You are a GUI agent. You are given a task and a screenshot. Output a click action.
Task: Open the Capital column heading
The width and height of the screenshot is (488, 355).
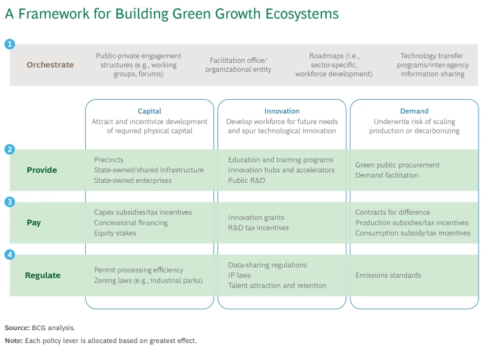(149, 111)
